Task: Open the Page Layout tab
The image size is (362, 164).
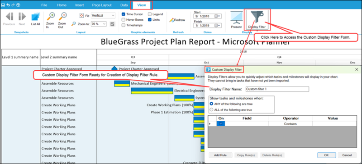Action: 102,5
